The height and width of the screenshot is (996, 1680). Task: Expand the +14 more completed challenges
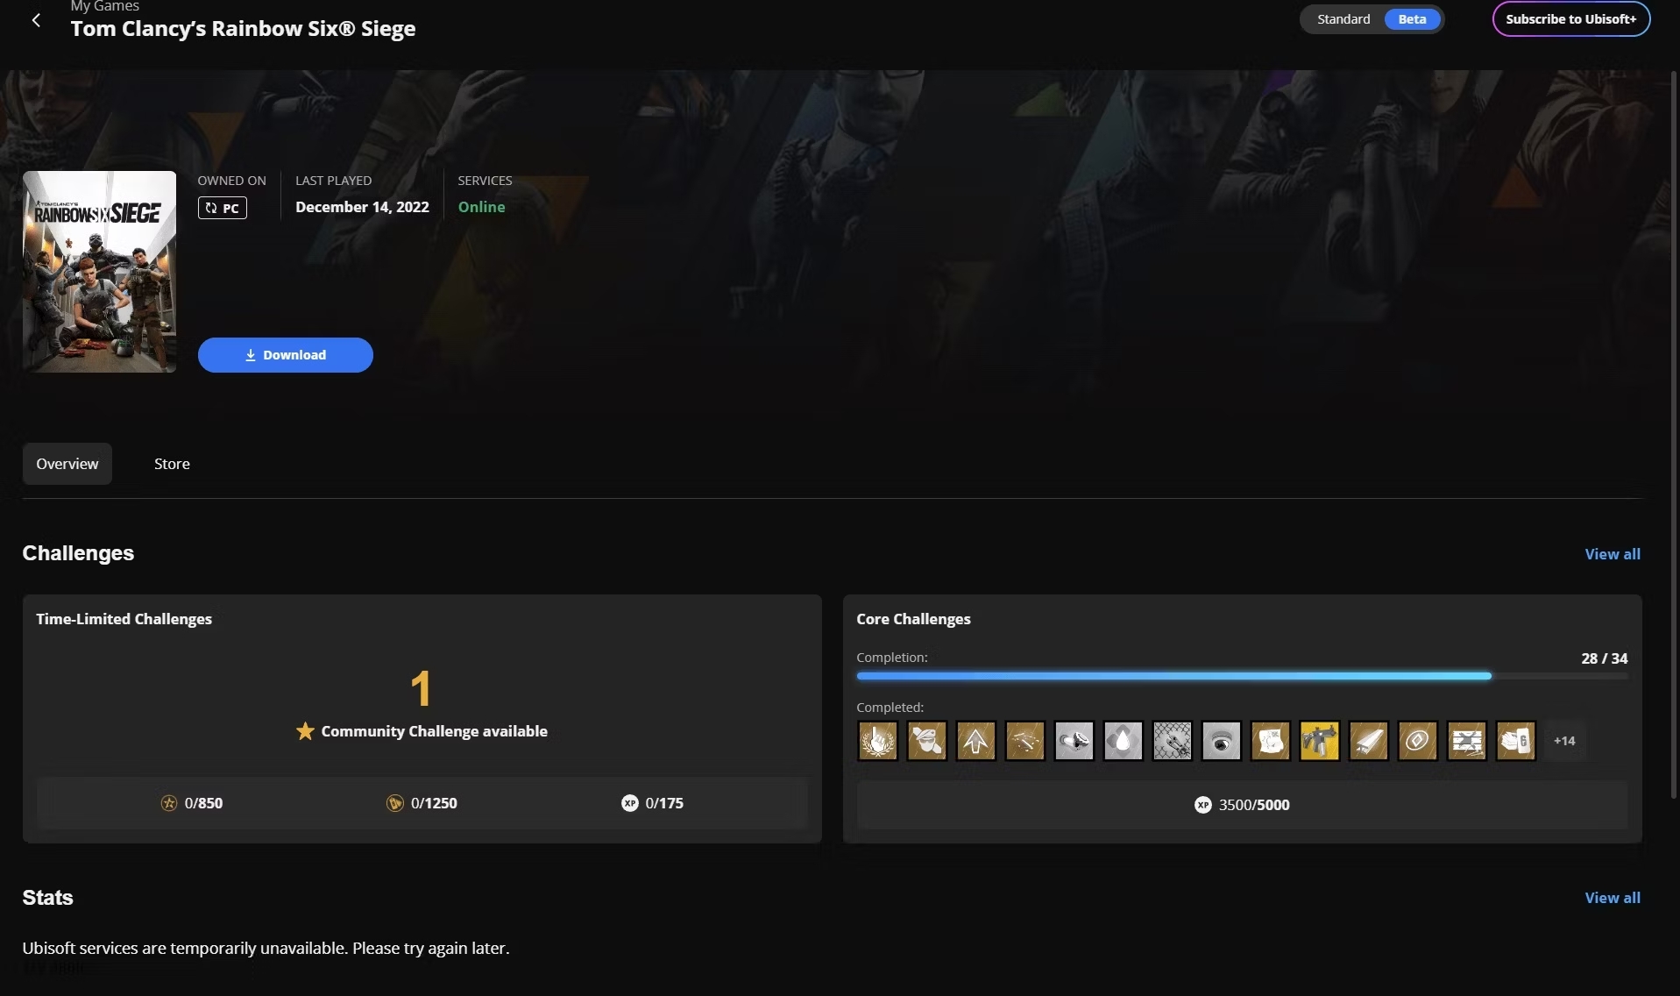point(1563,742)
